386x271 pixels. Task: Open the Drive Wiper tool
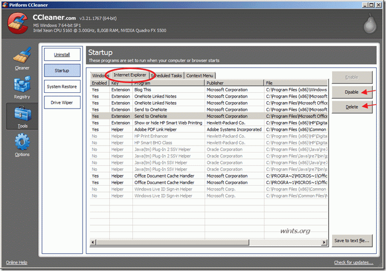[x=62, y=103]
